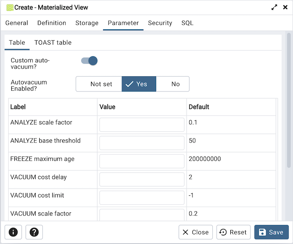
Task: Choose No for Autovacuum Enabled
Action: click(175, 84)
